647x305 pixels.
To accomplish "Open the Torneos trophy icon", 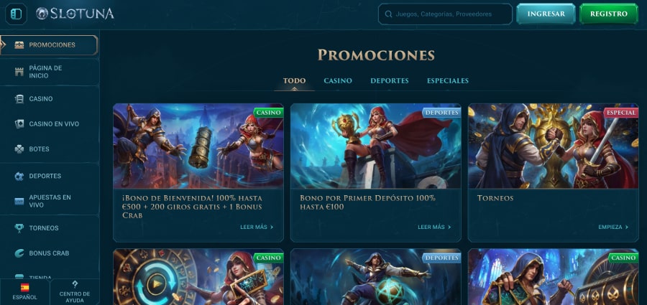I will [x=19, y=228].
